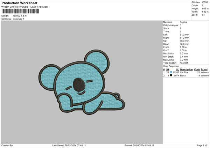Select the Production Worksheet title
This screenshot has width=210, height=148.
tap(19, 3)
